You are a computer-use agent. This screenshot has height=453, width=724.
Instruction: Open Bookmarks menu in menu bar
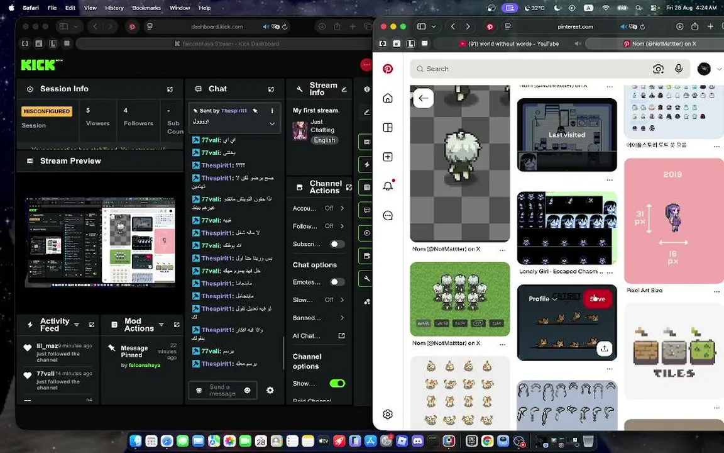(146, 8)
